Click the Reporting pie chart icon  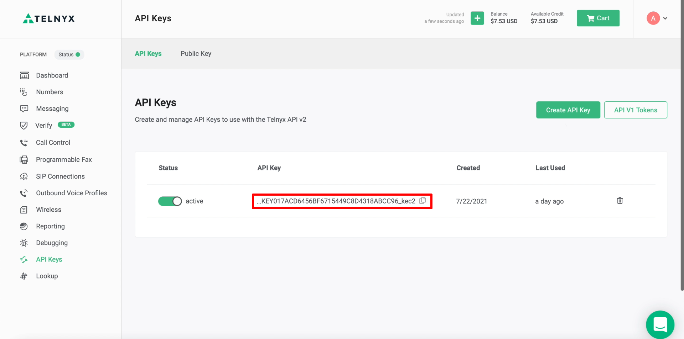tap(24, 226)
